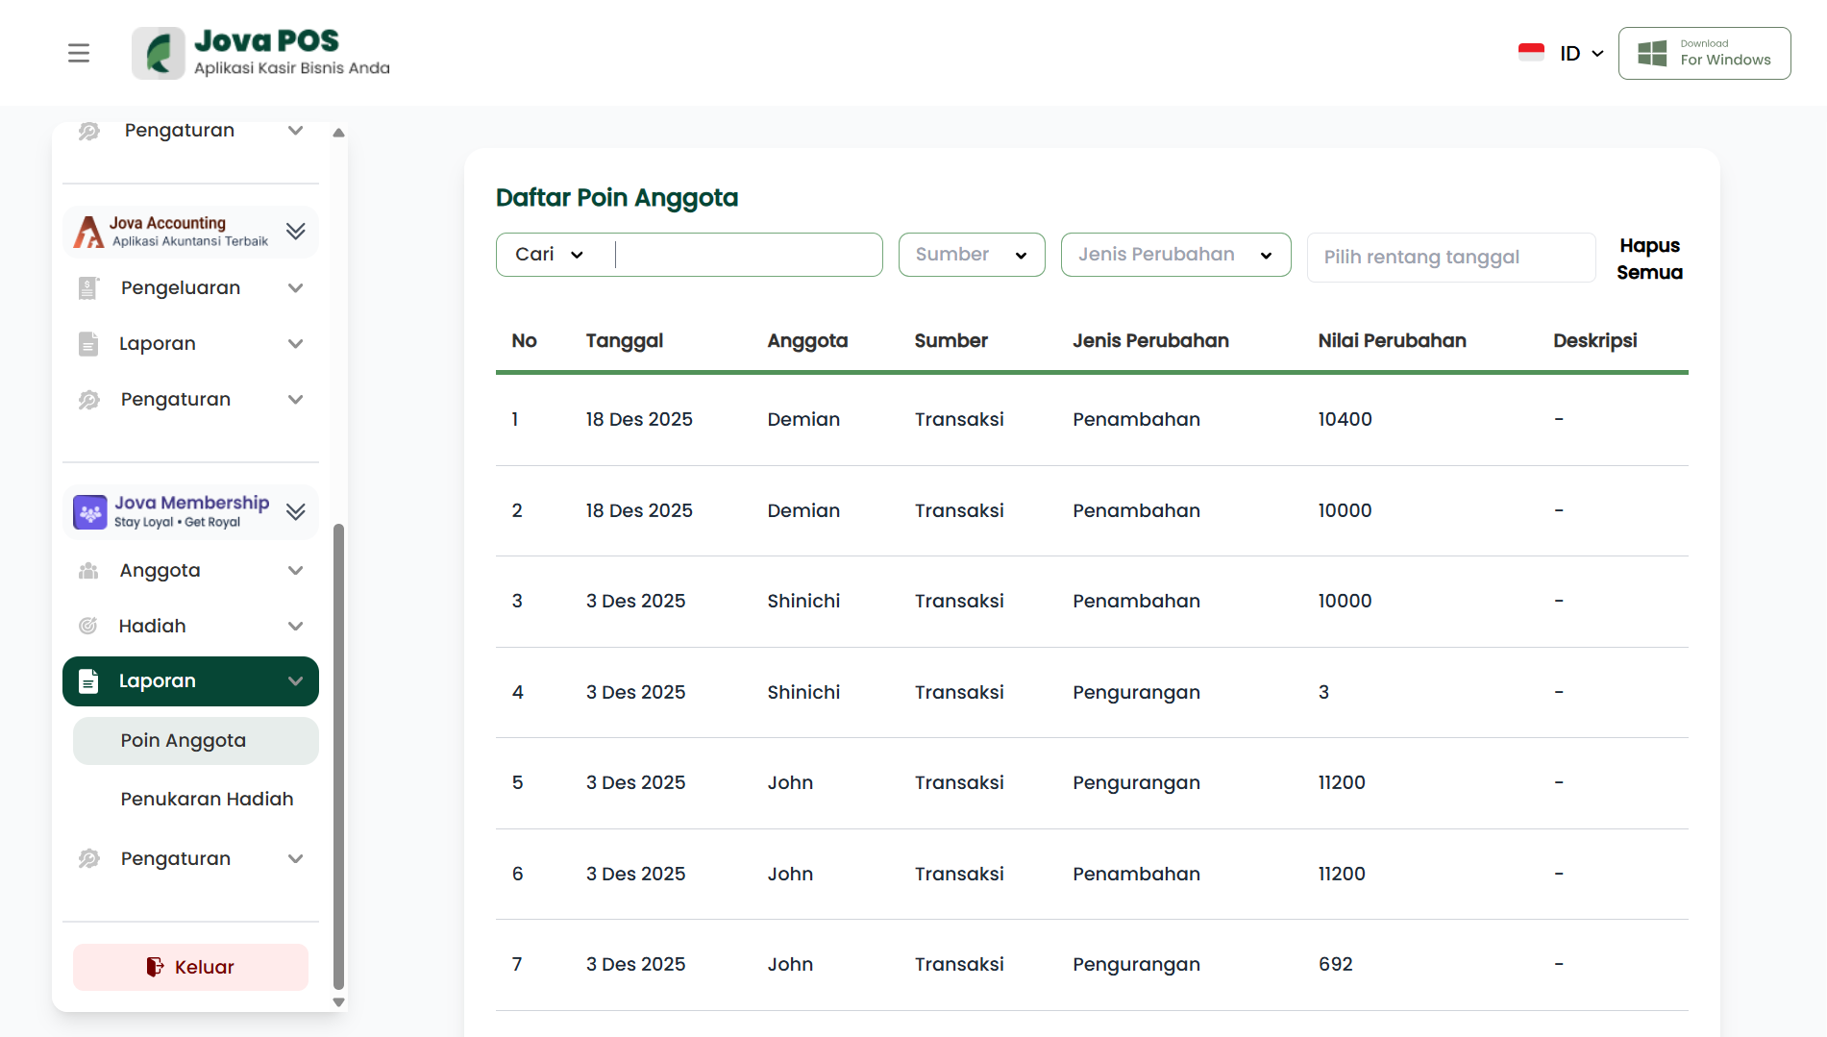Click the Hadiah target icon
The width and height of the screenshot is (1827, 1037).
(x=88, y=626)
